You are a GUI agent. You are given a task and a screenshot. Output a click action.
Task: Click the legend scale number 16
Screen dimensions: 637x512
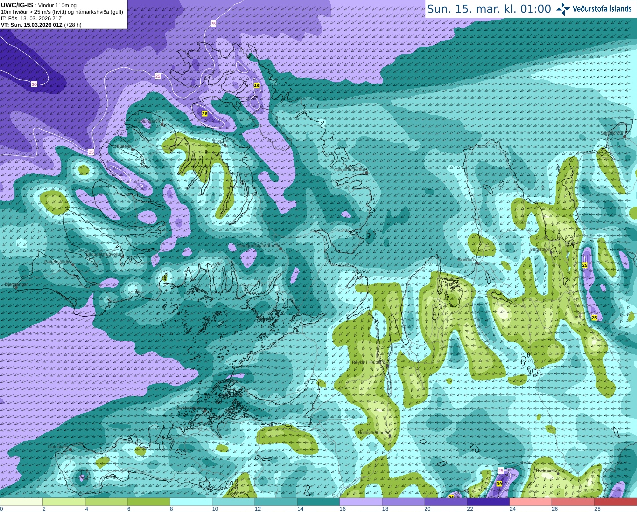342,509
